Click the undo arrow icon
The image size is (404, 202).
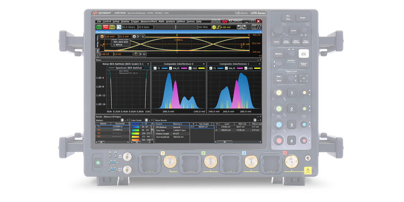239,27
